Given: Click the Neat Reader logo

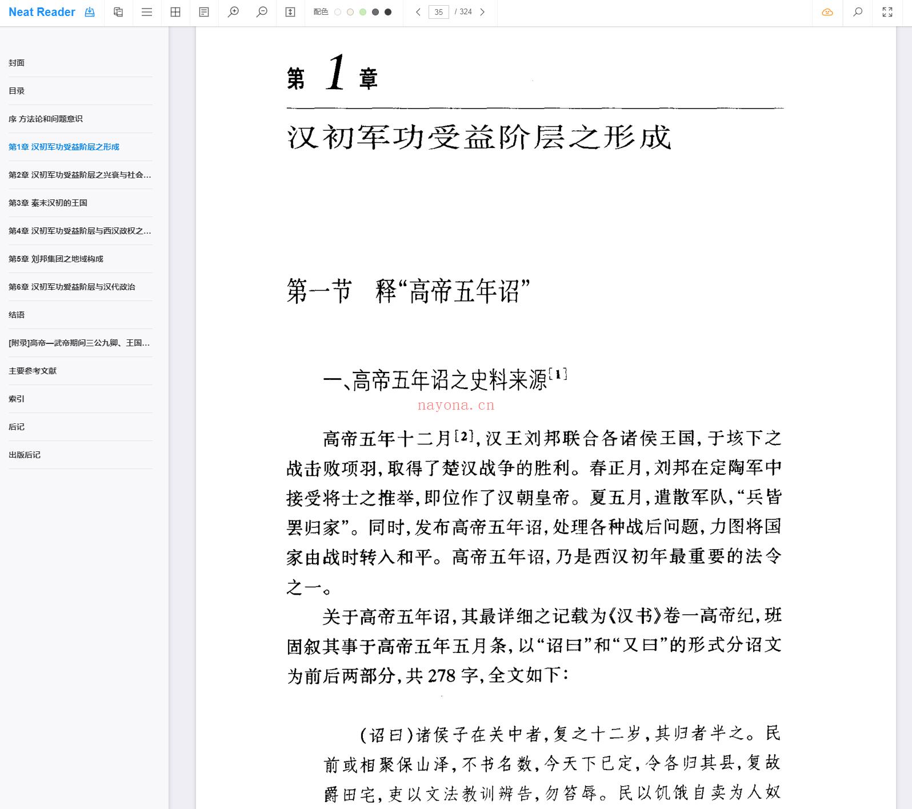Looking at the screenshot, I should click(x=42, y=12).
